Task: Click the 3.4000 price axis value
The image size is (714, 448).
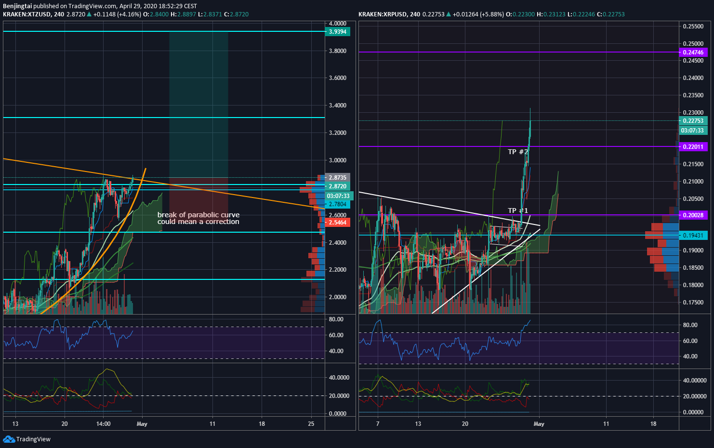Action: [337, 105]
